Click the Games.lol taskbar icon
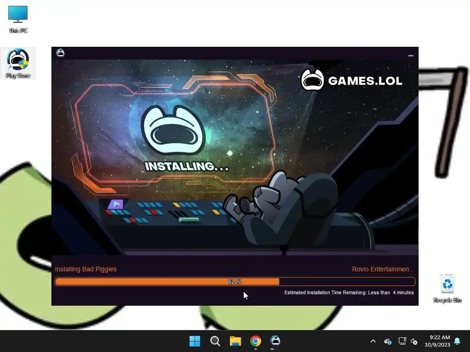 click(x=275, y=341)
